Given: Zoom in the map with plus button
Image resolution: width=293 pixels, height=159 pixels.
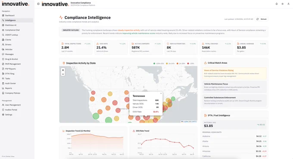Looking at the screenshot, I should (x=63, y=70).
